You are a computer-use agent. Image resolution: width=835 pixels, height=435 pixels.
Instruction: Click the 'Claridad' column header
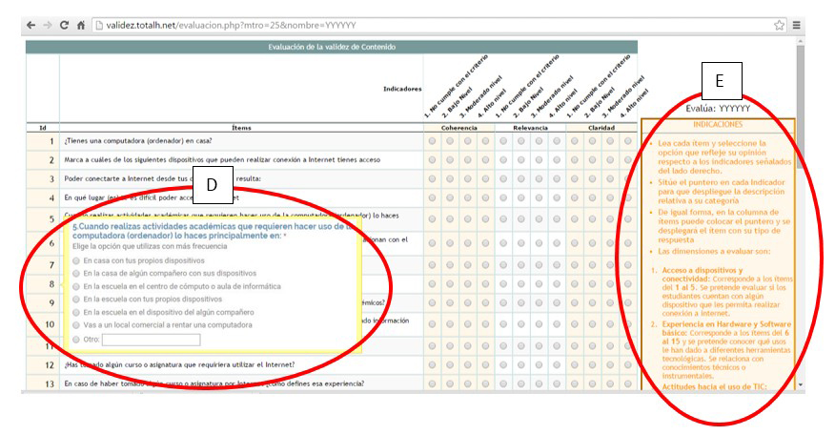pos(601,128)
